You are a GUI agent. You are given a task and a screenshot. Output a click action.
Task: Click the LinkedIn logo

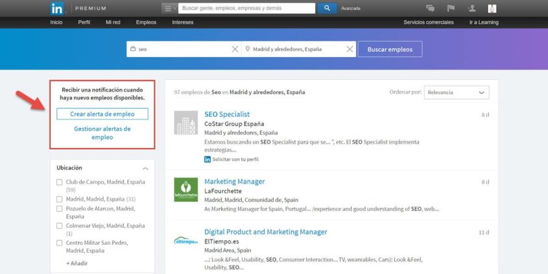[57, 8]
